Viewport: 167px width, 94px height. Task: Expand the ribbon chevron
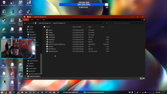click(142, 20)
